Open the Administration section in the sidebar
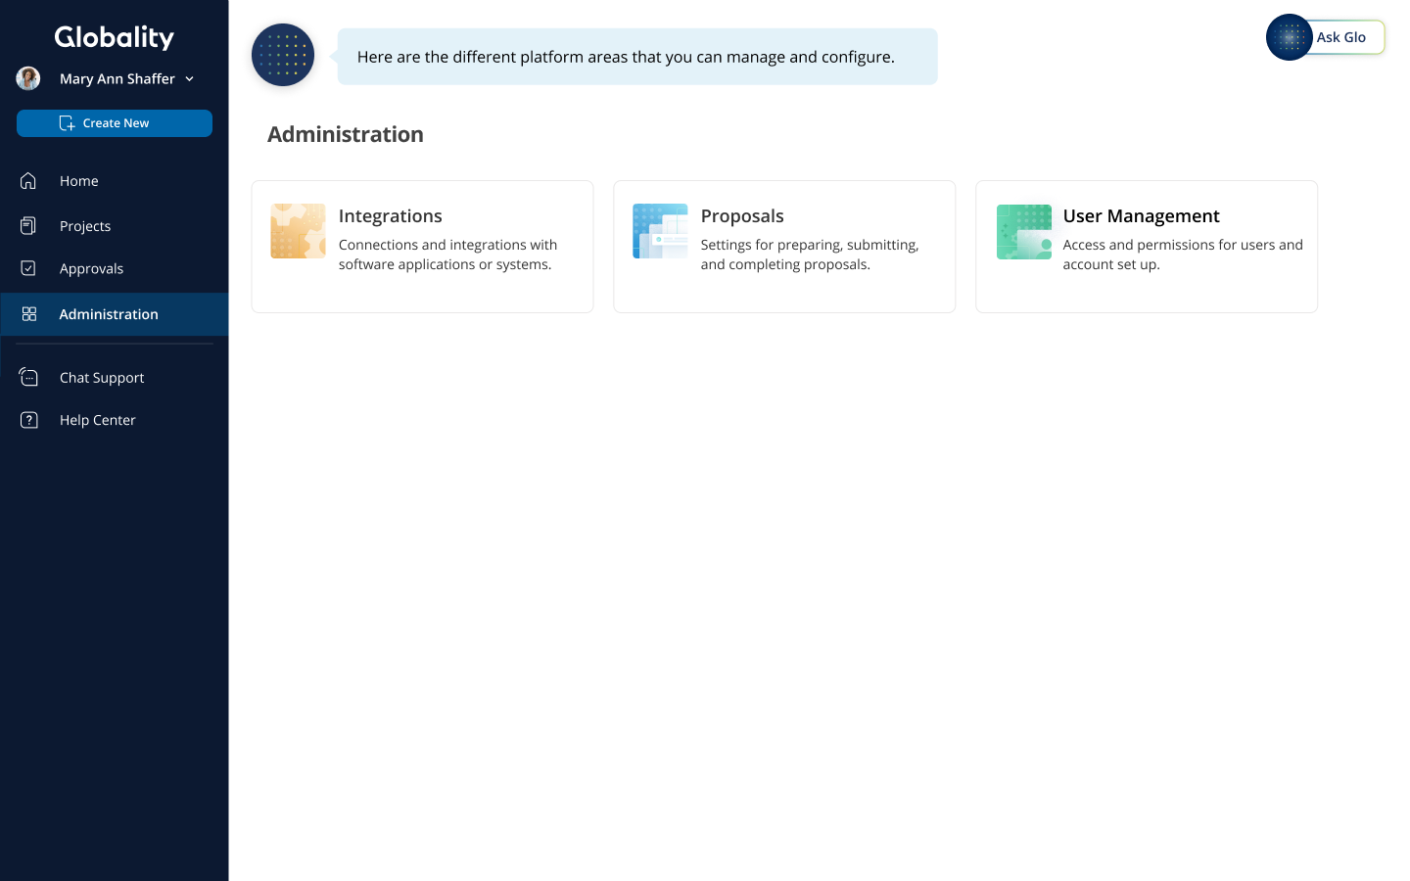Screen dimensions: 1410x881 109,314
